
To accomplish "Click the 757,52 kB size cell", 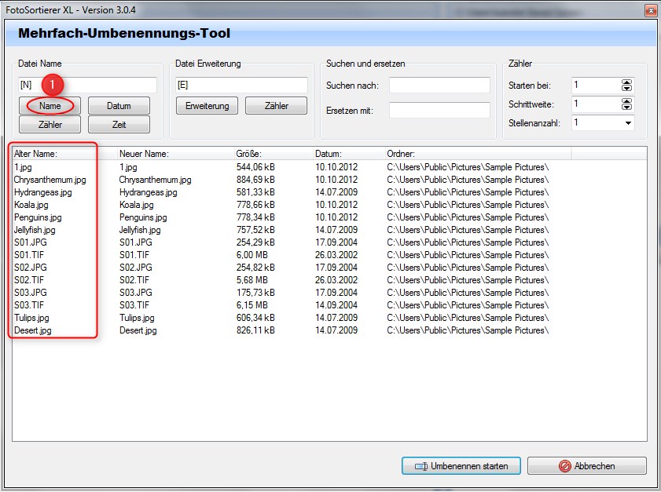I will pos(255,230).
